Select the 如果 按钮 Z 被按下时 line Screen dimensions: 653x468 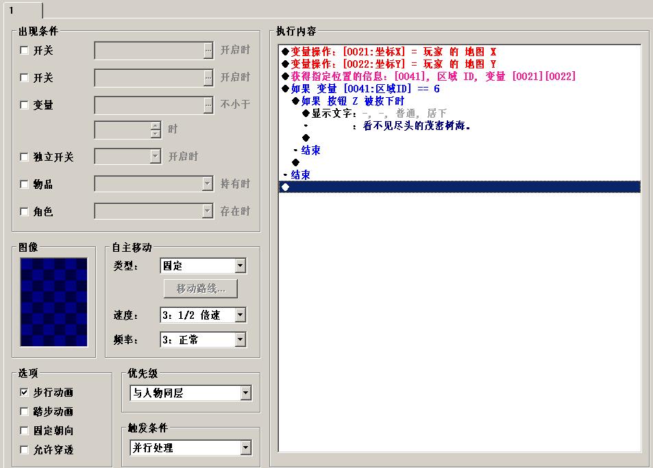(460, 101)
